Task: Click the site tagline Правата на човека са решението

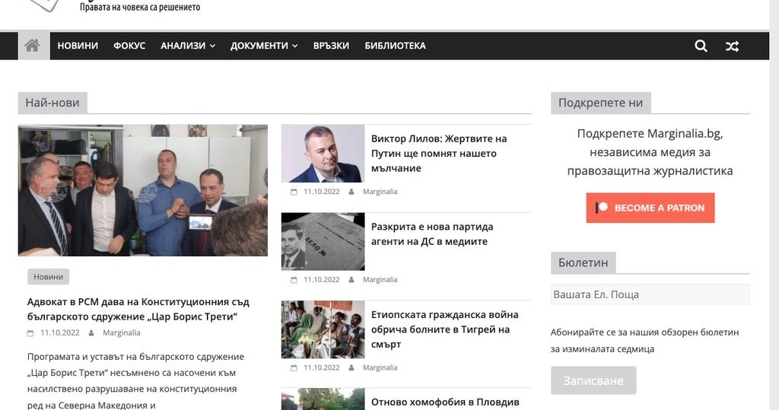Action: point(140,7)
